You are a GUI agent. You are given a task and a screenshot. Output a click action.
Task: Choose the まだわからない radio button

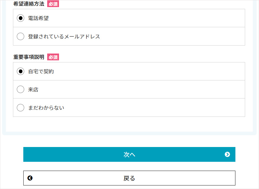click(x=20, y=108)
